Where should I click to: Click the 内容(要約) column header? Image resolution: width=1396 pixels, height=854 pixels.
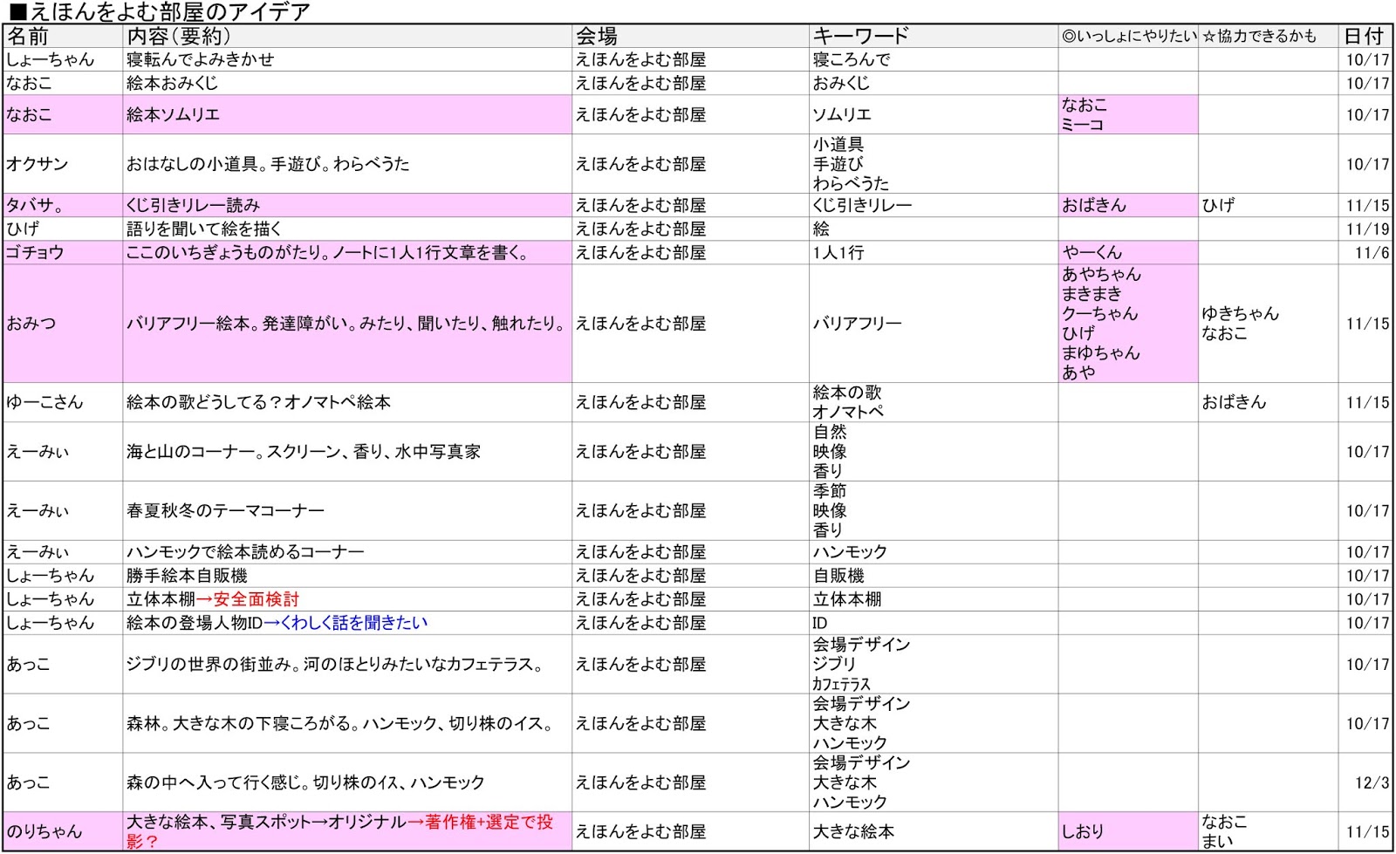tap(347, 36)
